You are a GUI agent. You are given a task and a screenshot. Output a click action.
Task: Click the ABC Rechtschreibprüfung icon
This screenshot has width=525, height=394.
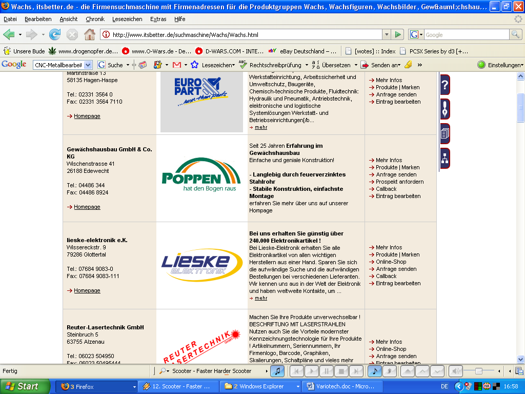click(243, 64)
